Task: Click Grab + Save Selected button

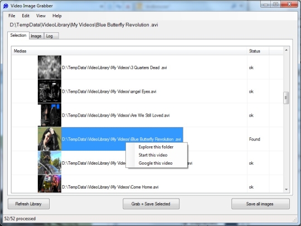Action: pos(151,204)
